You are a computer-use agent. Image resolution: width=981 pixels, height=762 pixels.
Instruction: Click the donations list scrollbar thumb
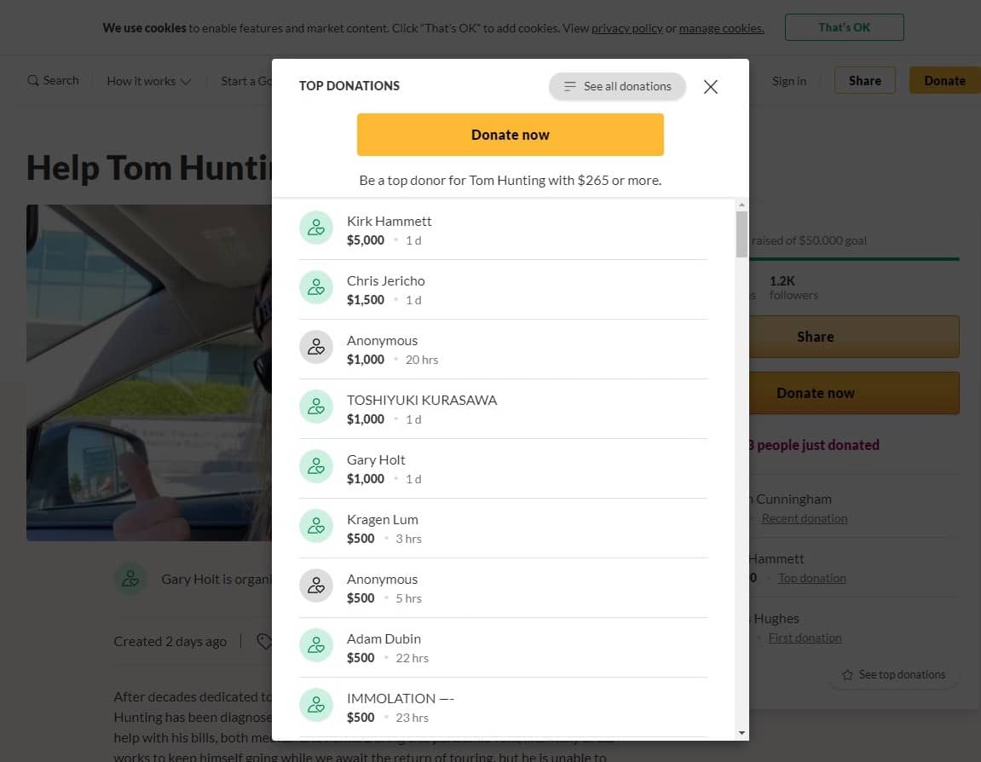(742, 234)
